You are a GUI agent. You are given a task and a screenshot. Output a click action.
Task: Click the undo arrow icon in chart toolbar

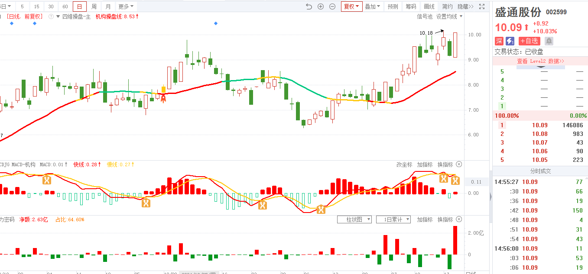click(x=309, y=6)
